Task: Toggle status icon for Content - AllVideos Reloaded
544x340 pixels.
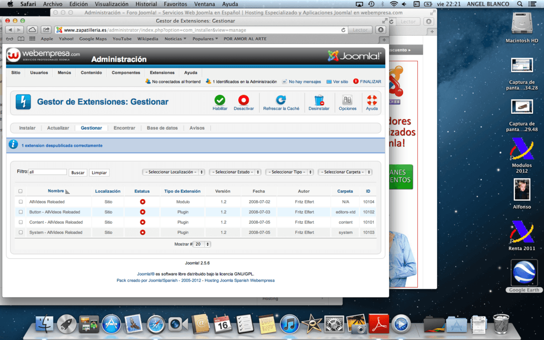Action: click(x=142, y=222)
